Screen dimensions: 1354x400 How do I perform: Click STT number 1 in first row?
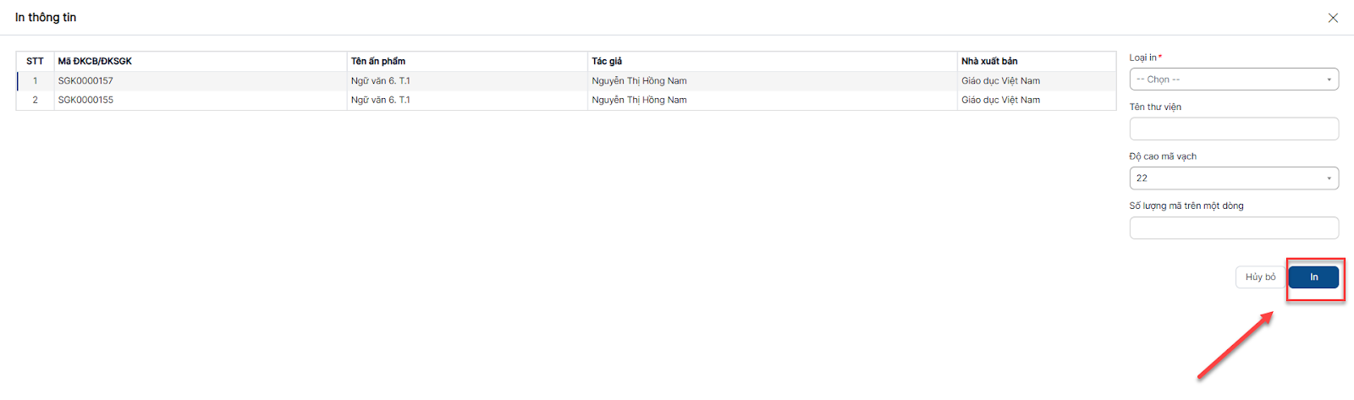pyautogui.click(x=35, y=81)
